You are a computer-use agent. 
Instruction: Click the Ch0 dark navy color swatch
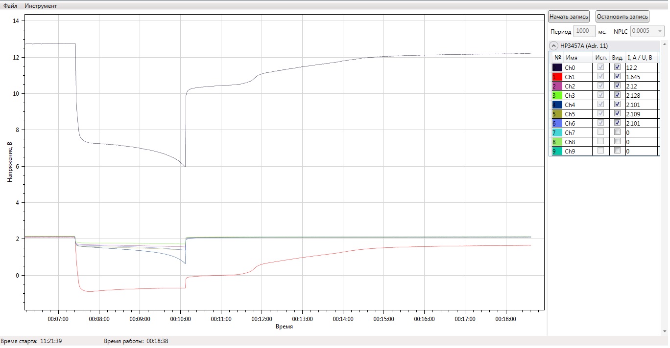[x=557, y=68]
